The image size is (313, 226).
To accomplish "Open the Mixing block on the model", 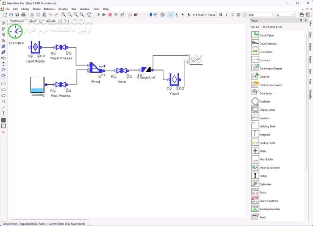I will [95, 68].
